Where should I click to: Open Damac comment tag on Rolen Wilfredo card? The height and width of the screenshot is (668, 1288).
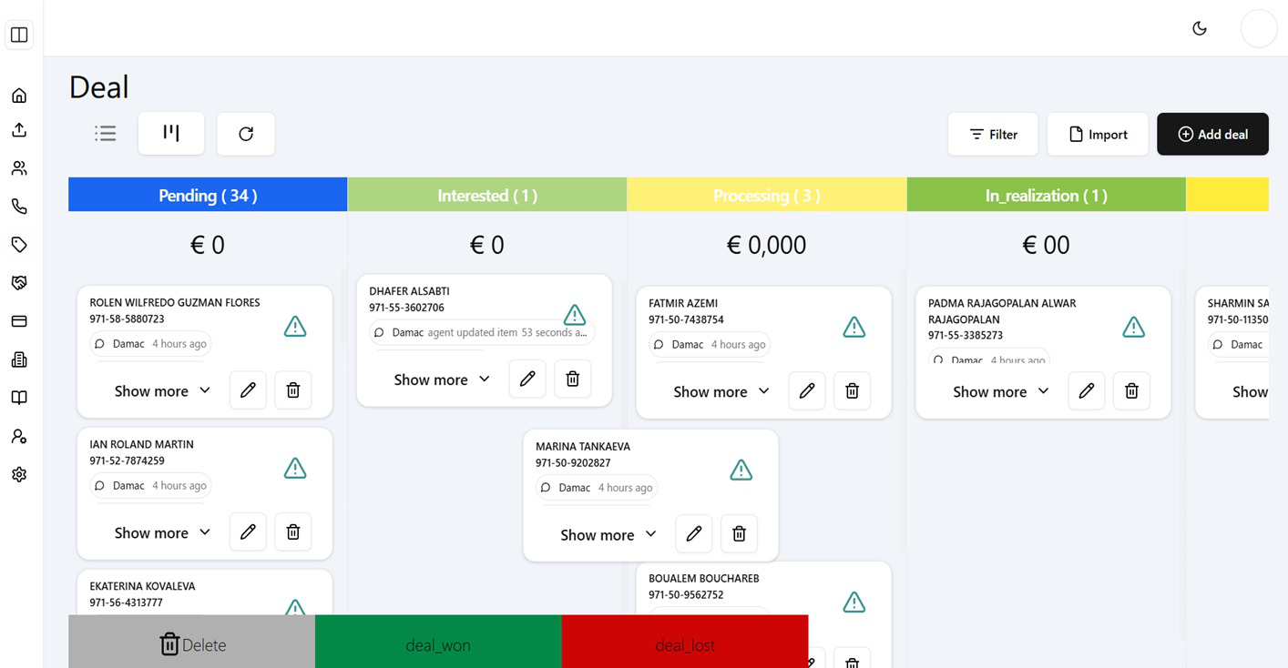pos(150,344)
